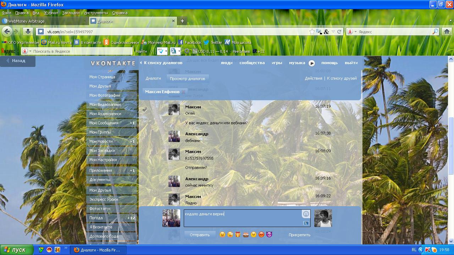454x255 pixels.
Task: Go back with the browser back arrow
Action: click(7, 32)
